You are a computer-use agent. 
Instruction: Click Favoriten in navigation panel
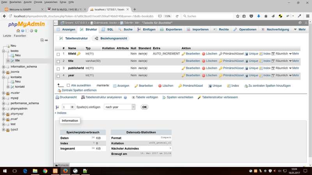(20, 36)
